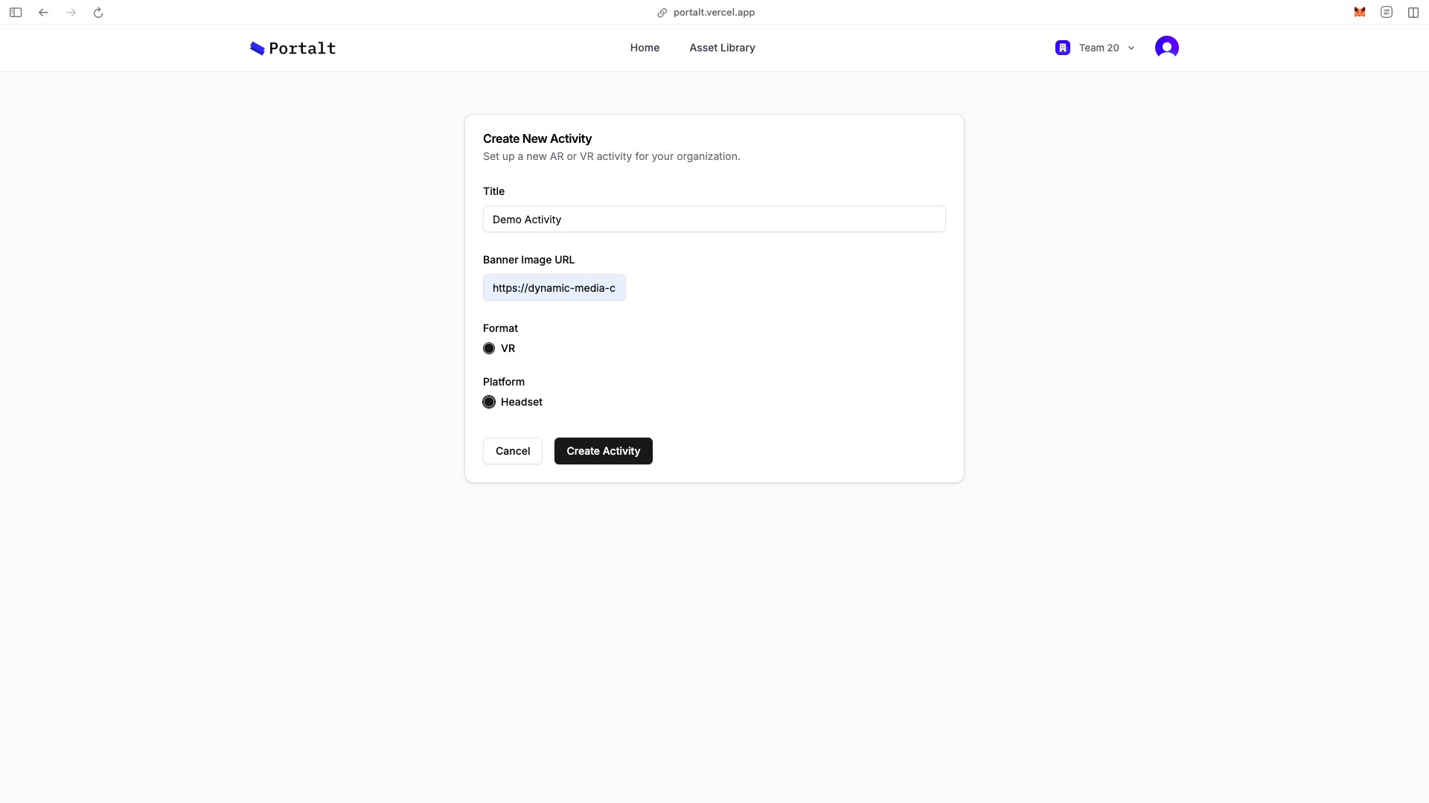Screen dimensions: 1429x803
Task: Open the MetaMask fox extension
Action: tap(1359, 13)
